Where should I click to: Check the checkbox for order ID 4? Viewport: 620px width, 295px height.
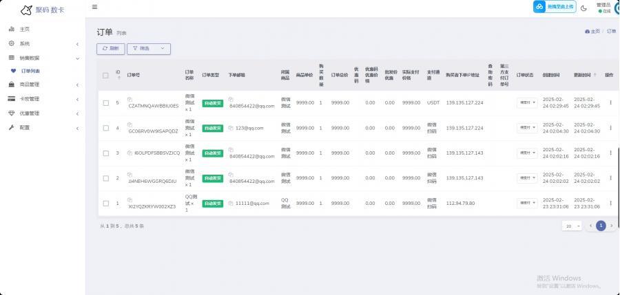coord(105,128)
